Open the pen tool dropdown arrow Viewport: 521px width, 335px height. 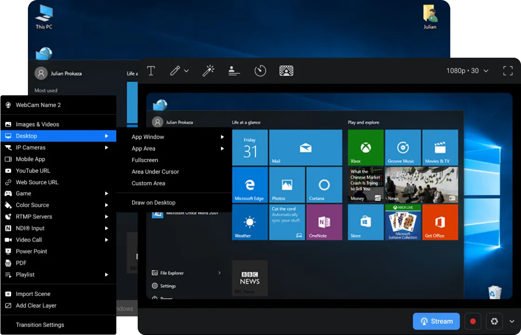pos(187,71)
